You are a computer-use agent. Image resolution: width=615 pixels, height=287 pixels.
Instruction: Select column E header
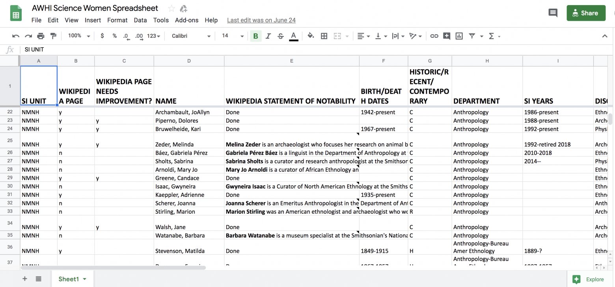click(292, 61)
